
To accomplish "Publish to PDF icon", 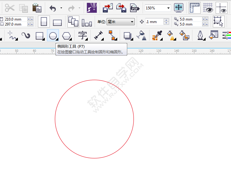I will pos(135,8).
